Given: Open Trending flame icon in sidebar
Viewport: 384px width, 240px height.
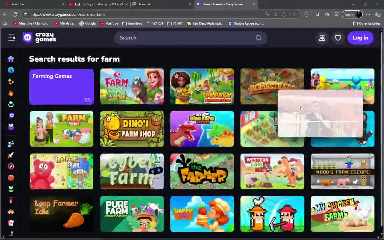Looking at the screenshot, I should click(11, 93).
